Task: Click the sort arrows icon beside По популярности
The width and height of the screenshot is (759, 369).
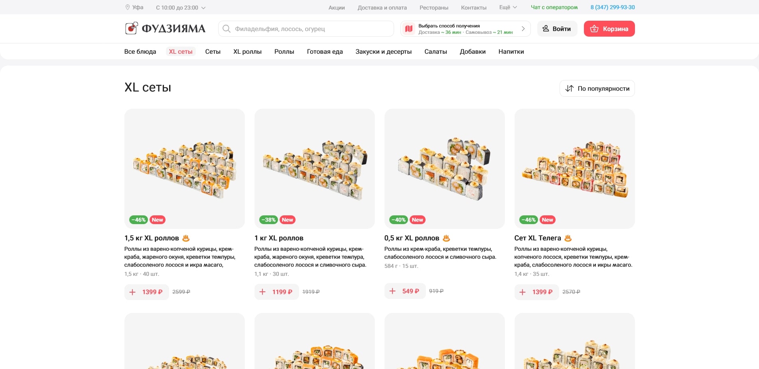Action: [x=570, y=88]
